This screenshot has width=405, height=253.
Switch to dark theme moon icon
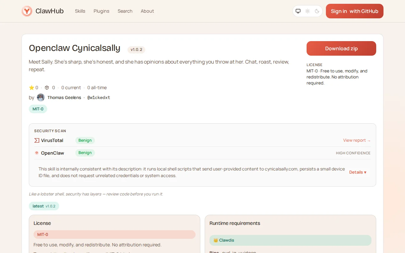[317, 11]
